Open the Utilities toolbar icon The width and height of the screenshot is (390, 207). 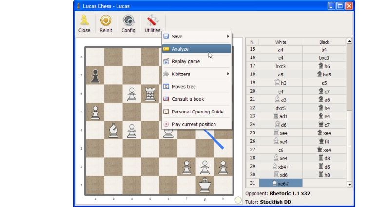tap(153, 23)
